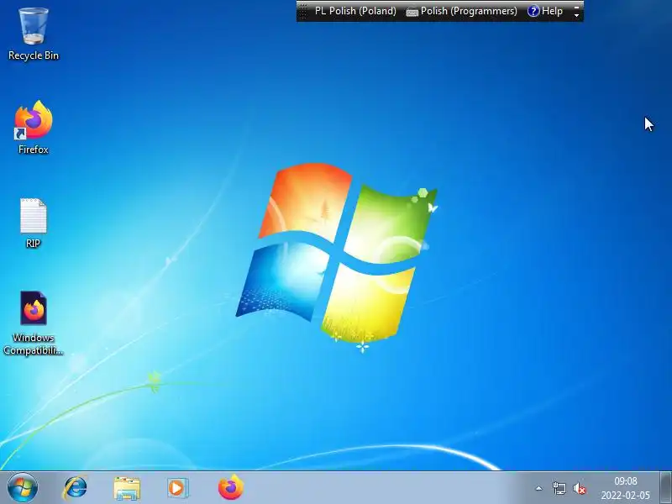This screenshot has width=672, height=504.
Task: Open Windows Explorer from the taskbar
Action: click(127, 488)
